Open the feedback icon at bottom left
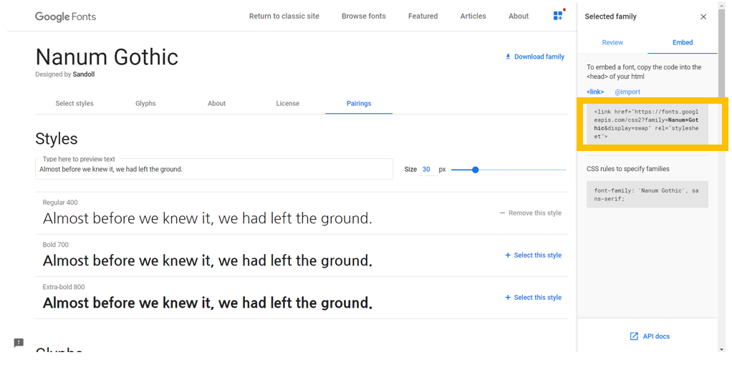 click(x=19, y=343)
